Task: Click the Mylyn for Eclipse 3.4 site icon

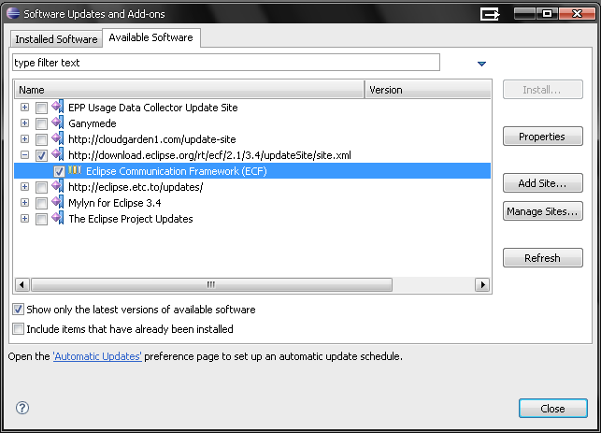Action: [x=58, y=203]
